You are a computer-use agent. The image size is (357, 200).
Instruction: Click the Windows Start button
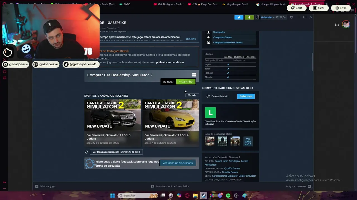click(x=112, y=196)
